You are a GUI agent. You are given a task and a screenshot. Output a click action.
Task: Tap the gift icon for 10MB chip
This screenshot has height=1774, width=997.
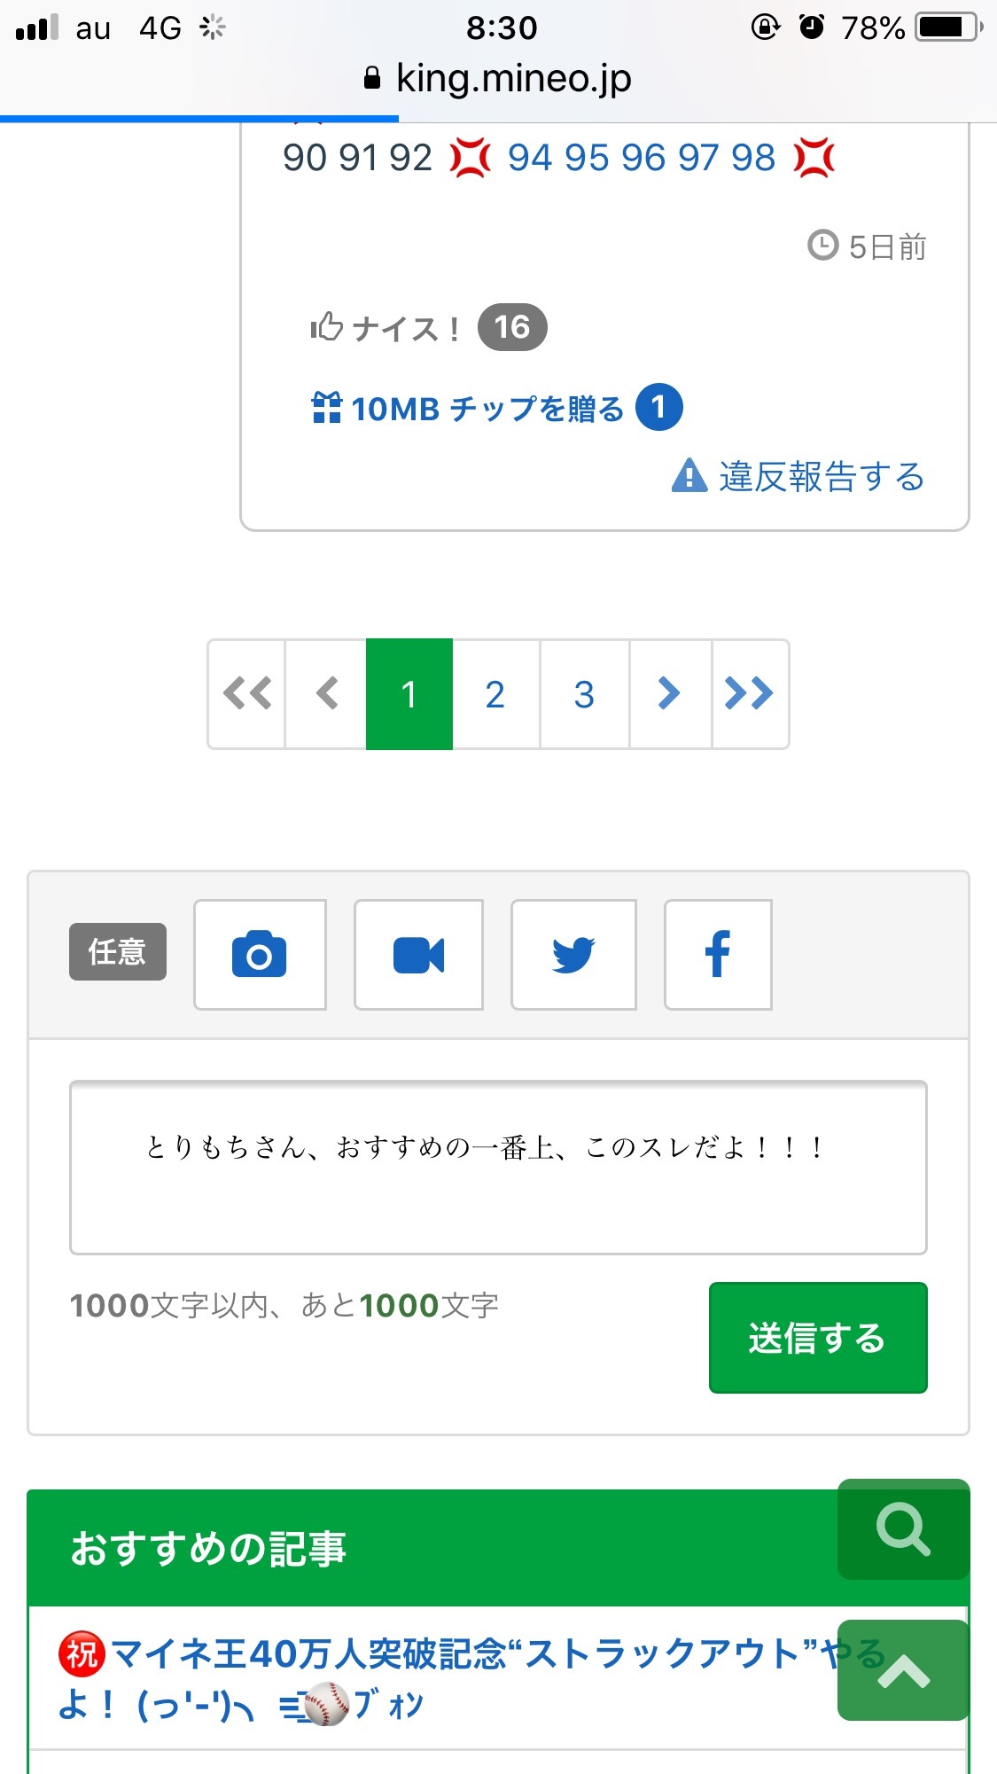pyautogui.click(x=327, y=409)
